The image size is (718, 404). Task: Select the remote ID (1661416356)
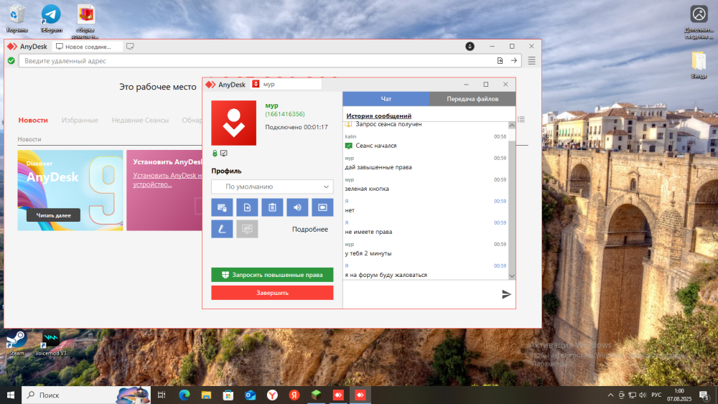click(x=285, y=114)
